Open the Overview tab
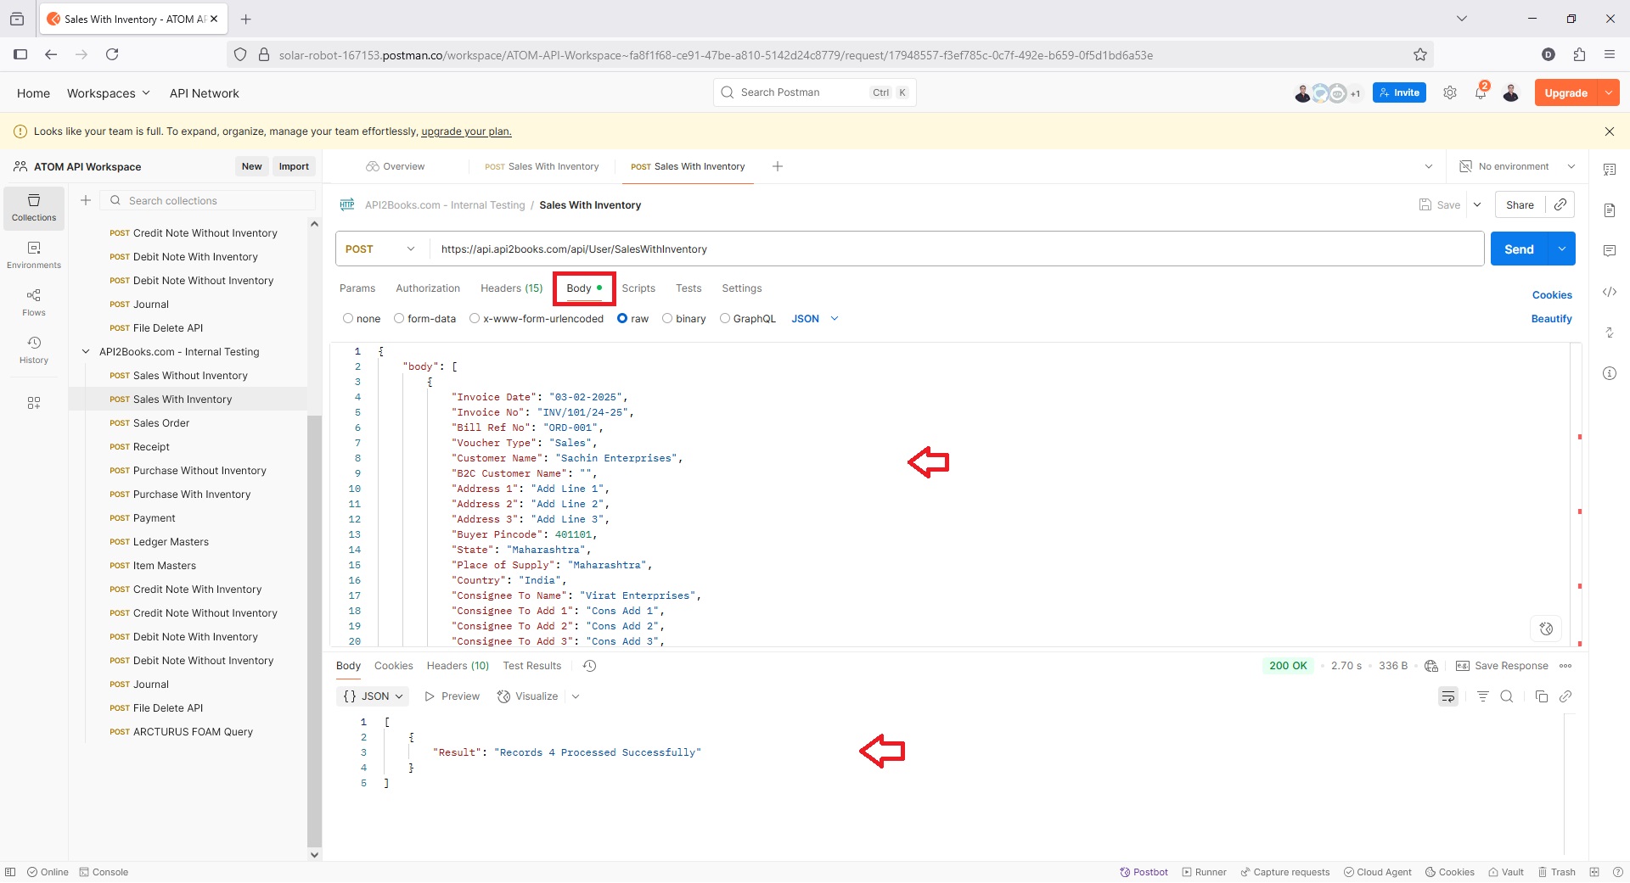 [x=395, y=166]
